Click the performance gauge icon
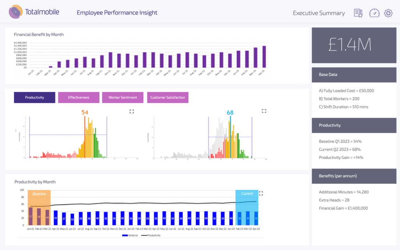The image size is (400, 250). 374,13
